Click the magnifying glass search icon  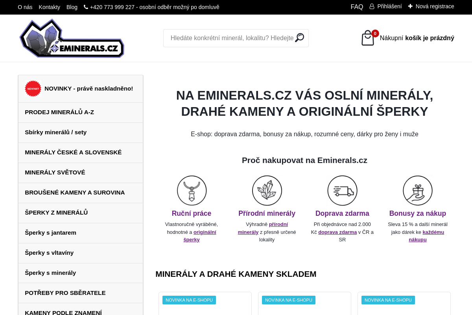pyautogui.click(x=300, y=38)
